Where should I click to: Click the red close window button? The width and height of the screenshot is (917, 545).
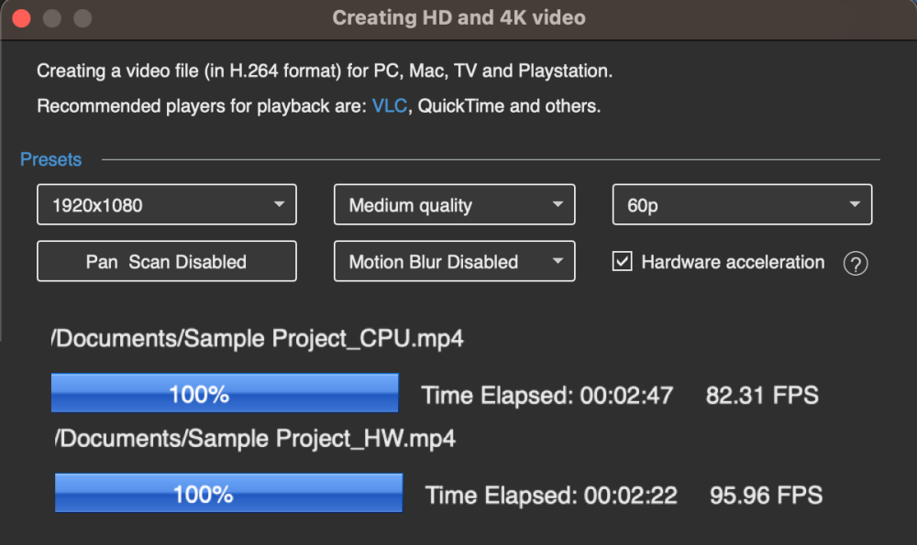(21, 18)
